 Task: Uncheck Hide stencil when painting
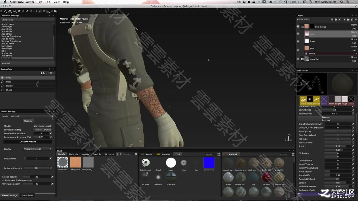coord(3,180)
